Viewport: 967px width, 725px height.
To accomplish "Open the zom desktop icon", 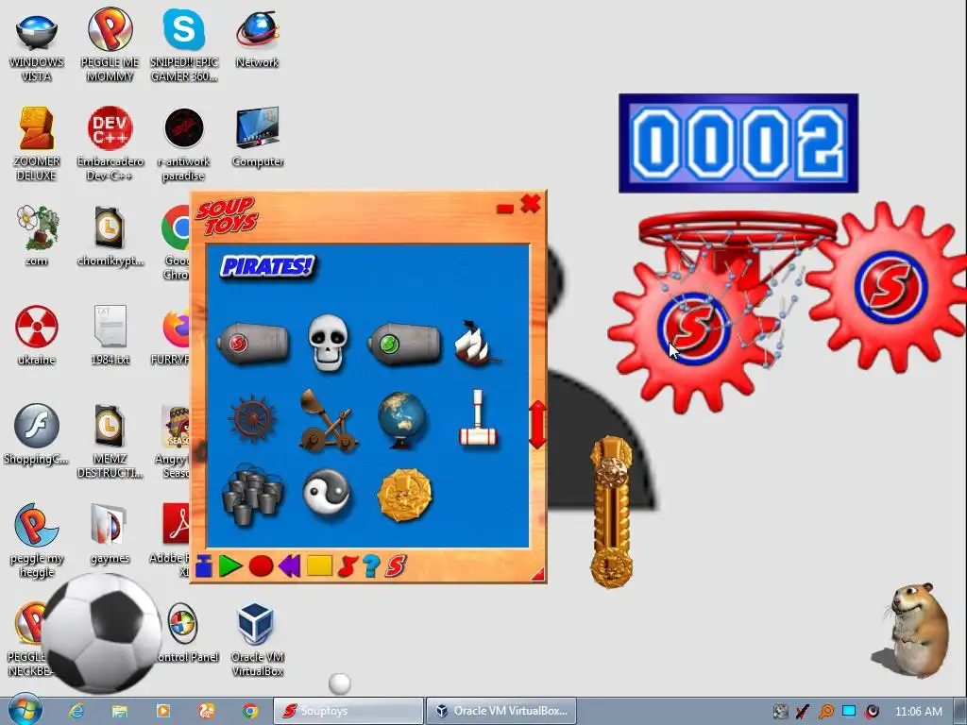I will tap(37, 235).
